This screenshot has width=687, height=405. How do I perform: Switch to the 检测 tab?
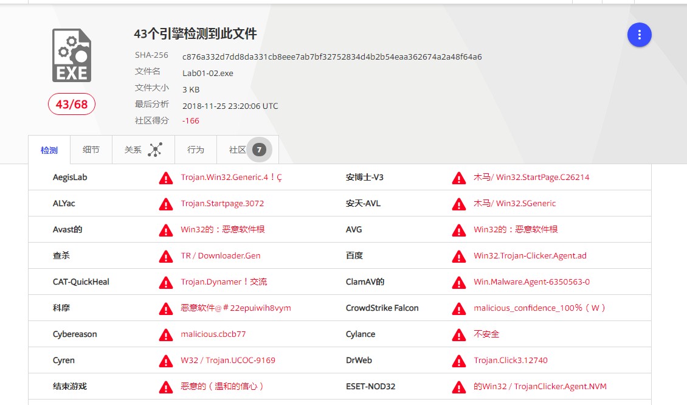pyautogui.click(x=49, y=150)
